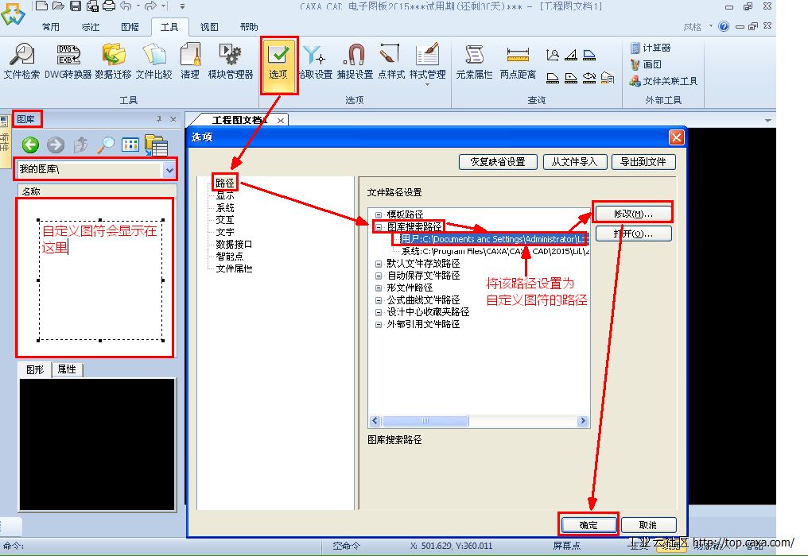Click the 清理 cleanup tool
The height and width of the screenshot is (556, 808).
tap(190, 62)
